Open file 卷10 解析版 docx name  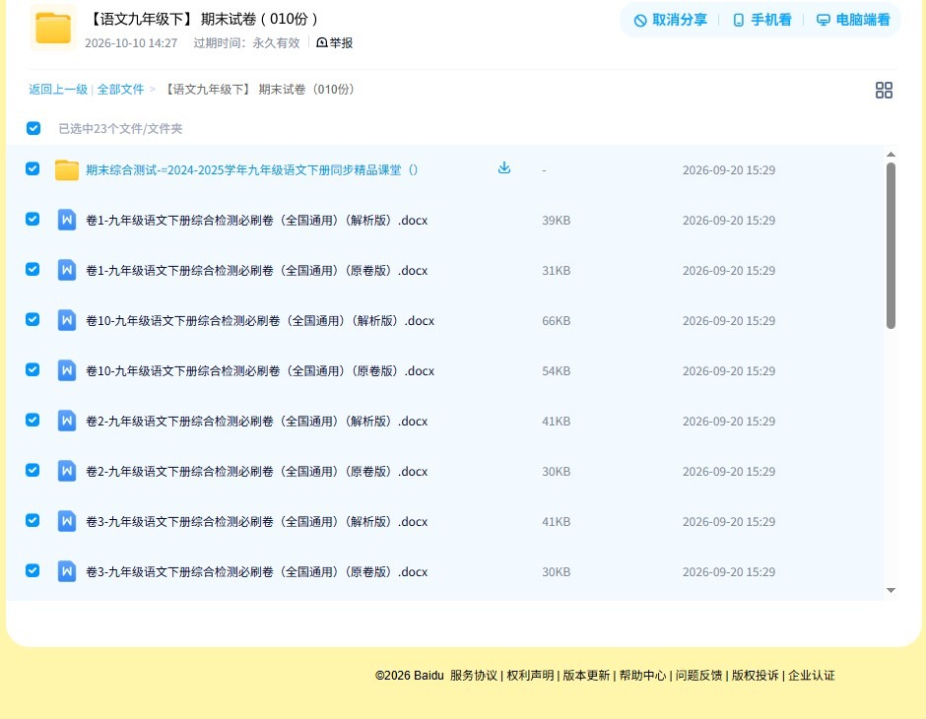click(260, 320)
